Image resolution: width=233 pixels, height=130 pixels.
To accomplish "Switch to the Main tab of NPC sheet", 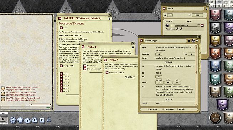I will [x=200, y=48].
